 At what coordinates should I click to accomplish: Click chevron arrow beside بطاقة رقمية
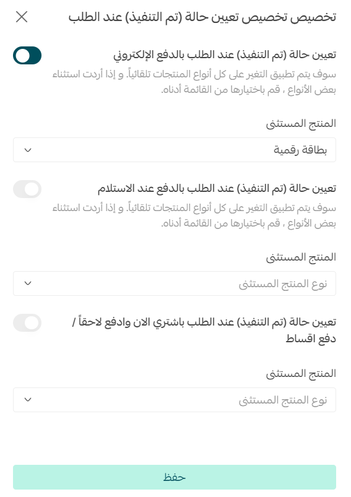[x=28, y=150]
